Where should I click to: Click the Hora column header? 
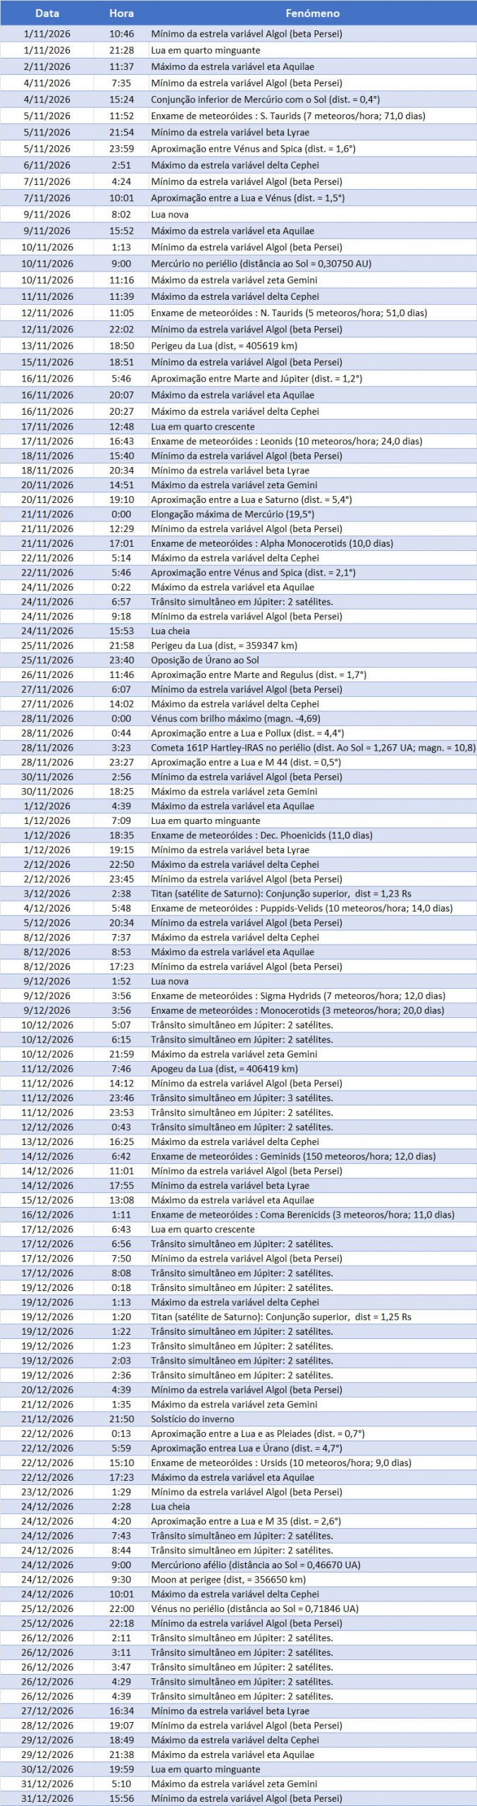click(121, 13)
